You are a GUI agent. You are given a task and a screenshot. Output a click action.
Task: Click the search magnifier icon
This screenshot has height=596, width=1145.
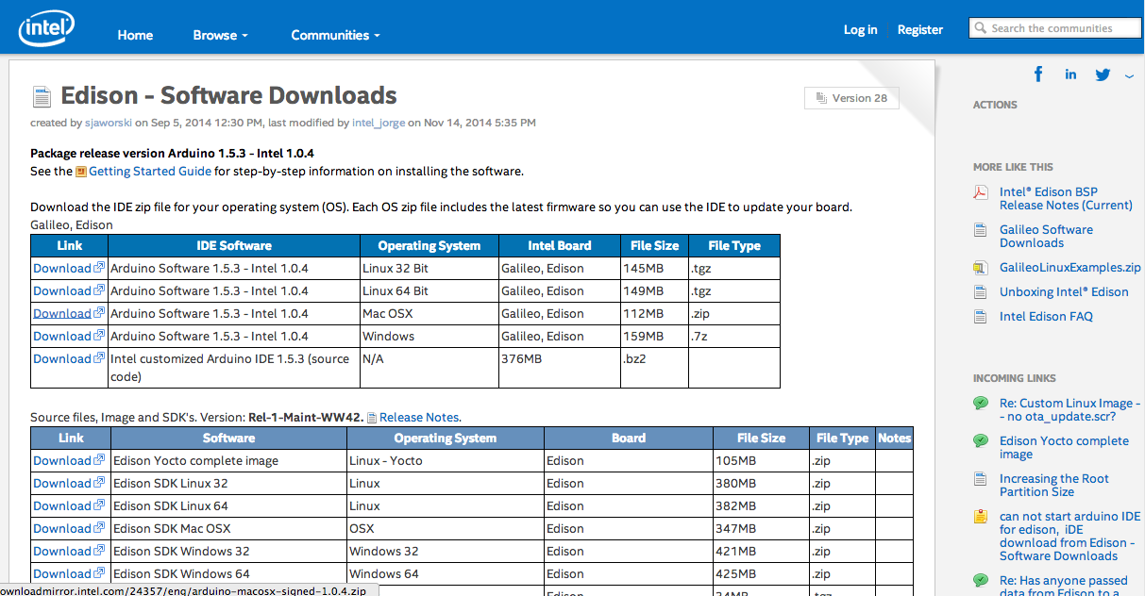coord(981,28)
